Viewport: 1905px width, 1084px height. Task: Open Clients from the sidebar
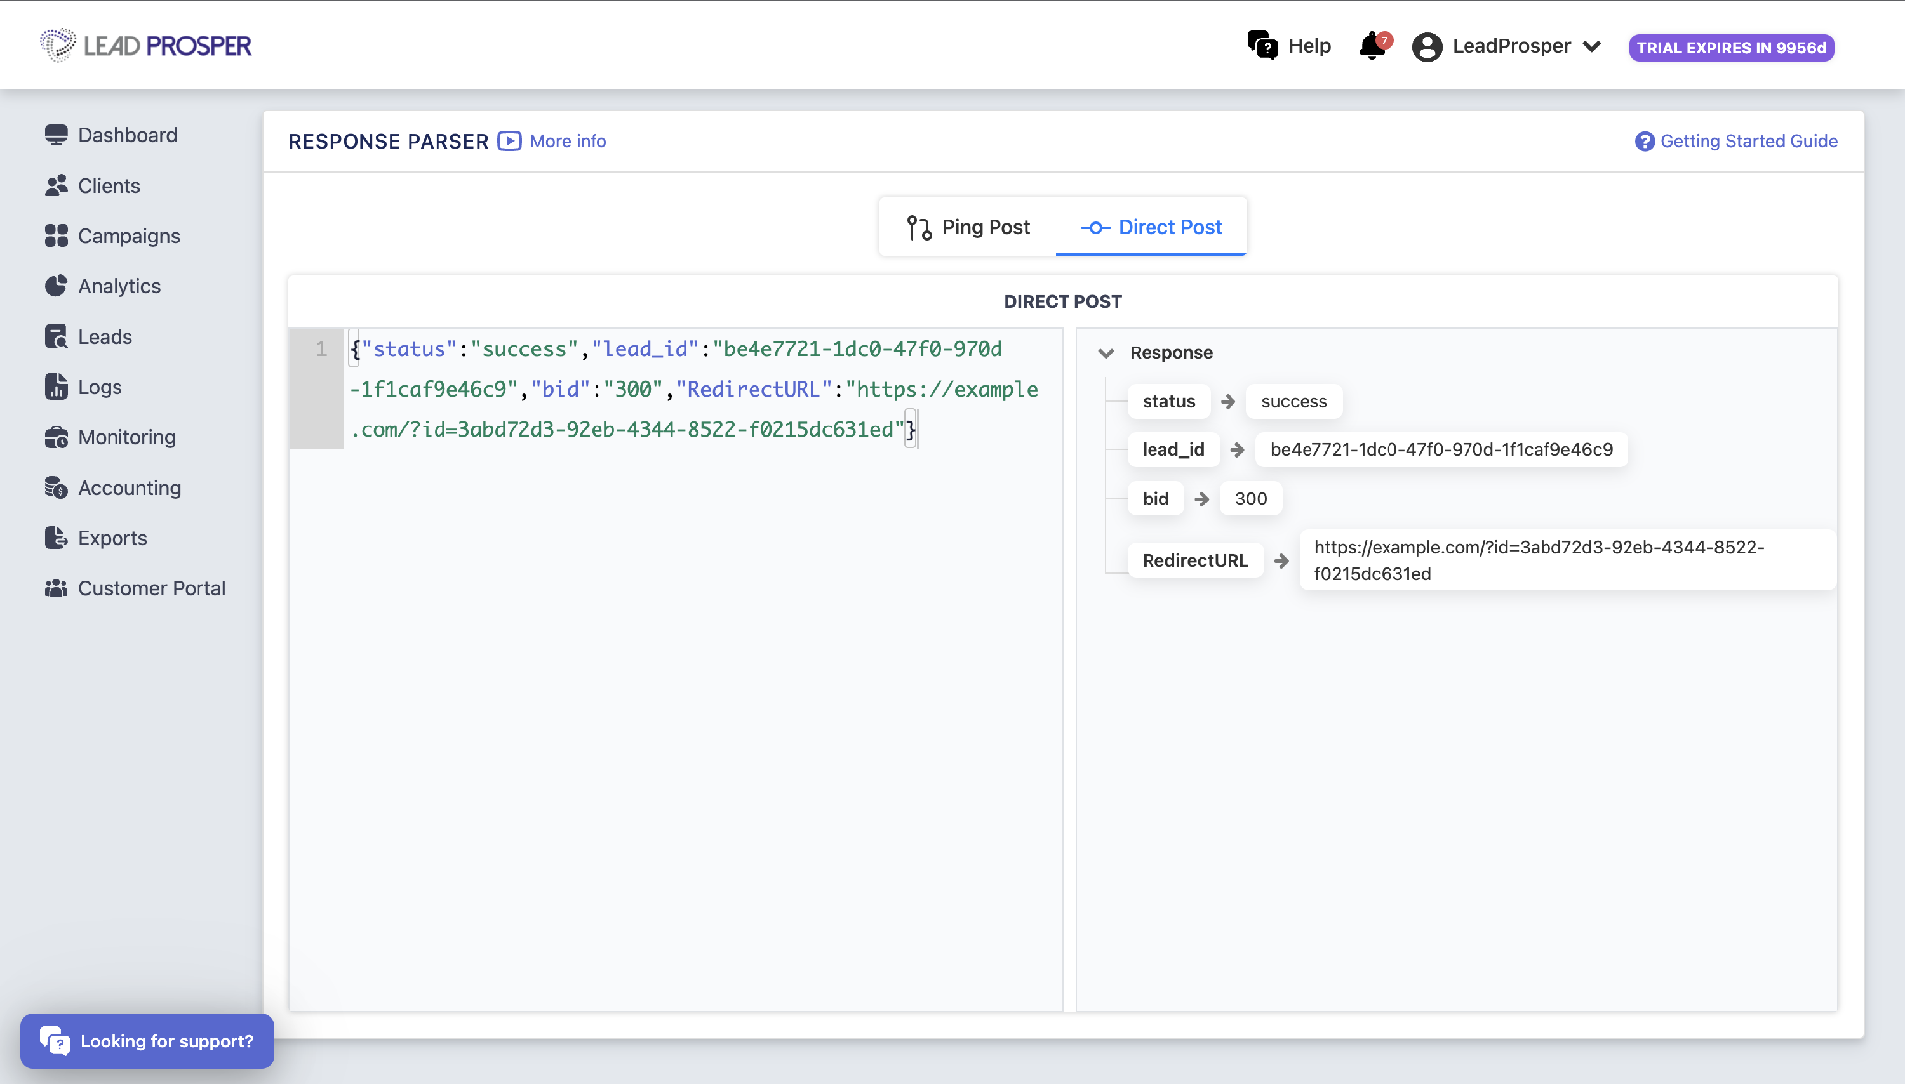click(92, 185)
